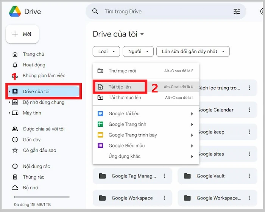Click the Tải thư mục lên folder upload icon
The image size is (265, 212).
pos(100,97)
